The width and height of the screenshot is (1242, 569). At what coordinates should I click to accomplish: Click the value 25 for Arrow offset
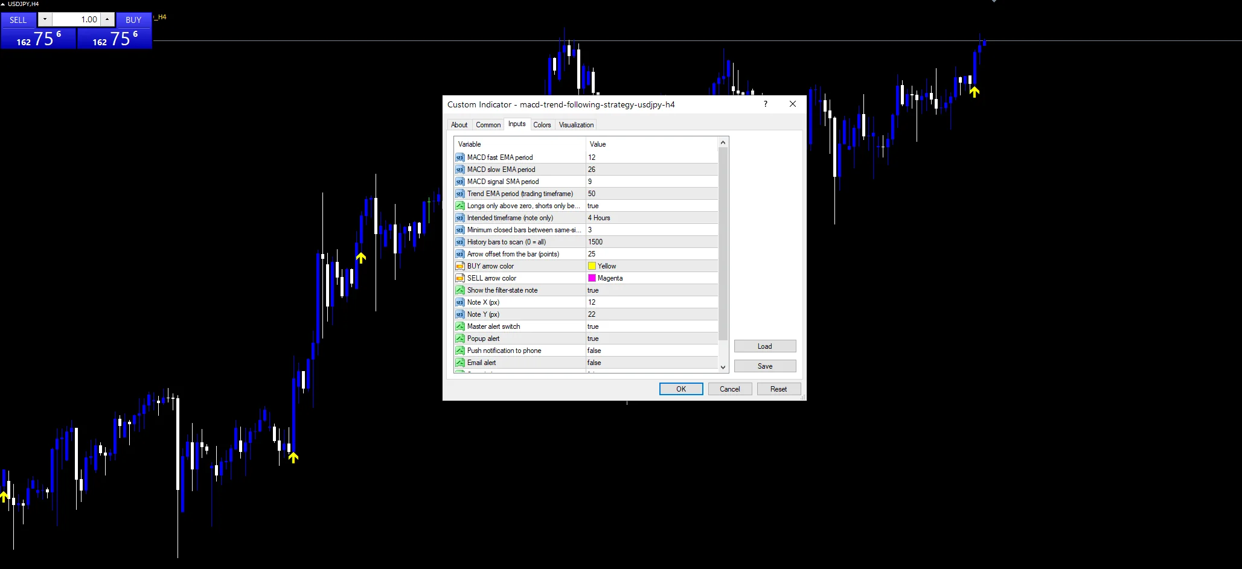[592, 254]
